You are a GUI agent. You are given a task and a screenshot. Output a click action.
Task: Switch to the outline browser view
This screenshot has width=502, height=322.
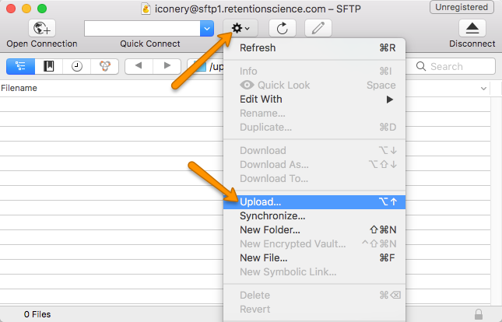(21, 66)
